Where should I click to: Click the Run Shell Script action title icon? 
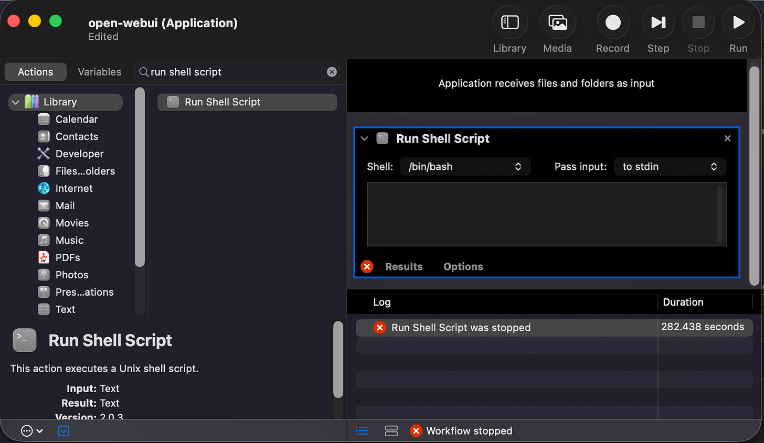(383, 138)
